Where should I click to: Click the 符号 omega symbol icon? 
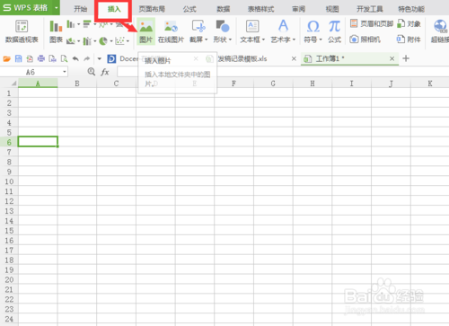(313, 26)
